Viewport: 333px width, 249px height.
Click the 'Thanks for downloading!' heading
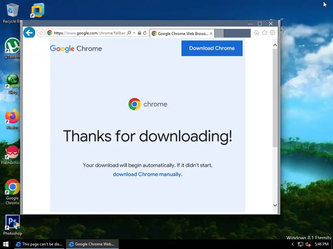coord(148,136)
